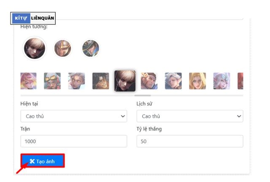Select the partially visible red hero at row end
The height and width of the screenshot is (182, 270).
240,81
